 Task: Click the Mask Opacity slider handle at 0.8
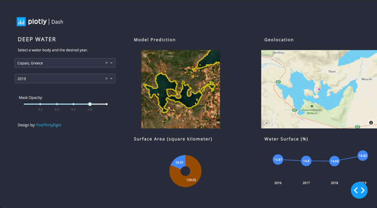pyautogui.click(x=90, y=104)
